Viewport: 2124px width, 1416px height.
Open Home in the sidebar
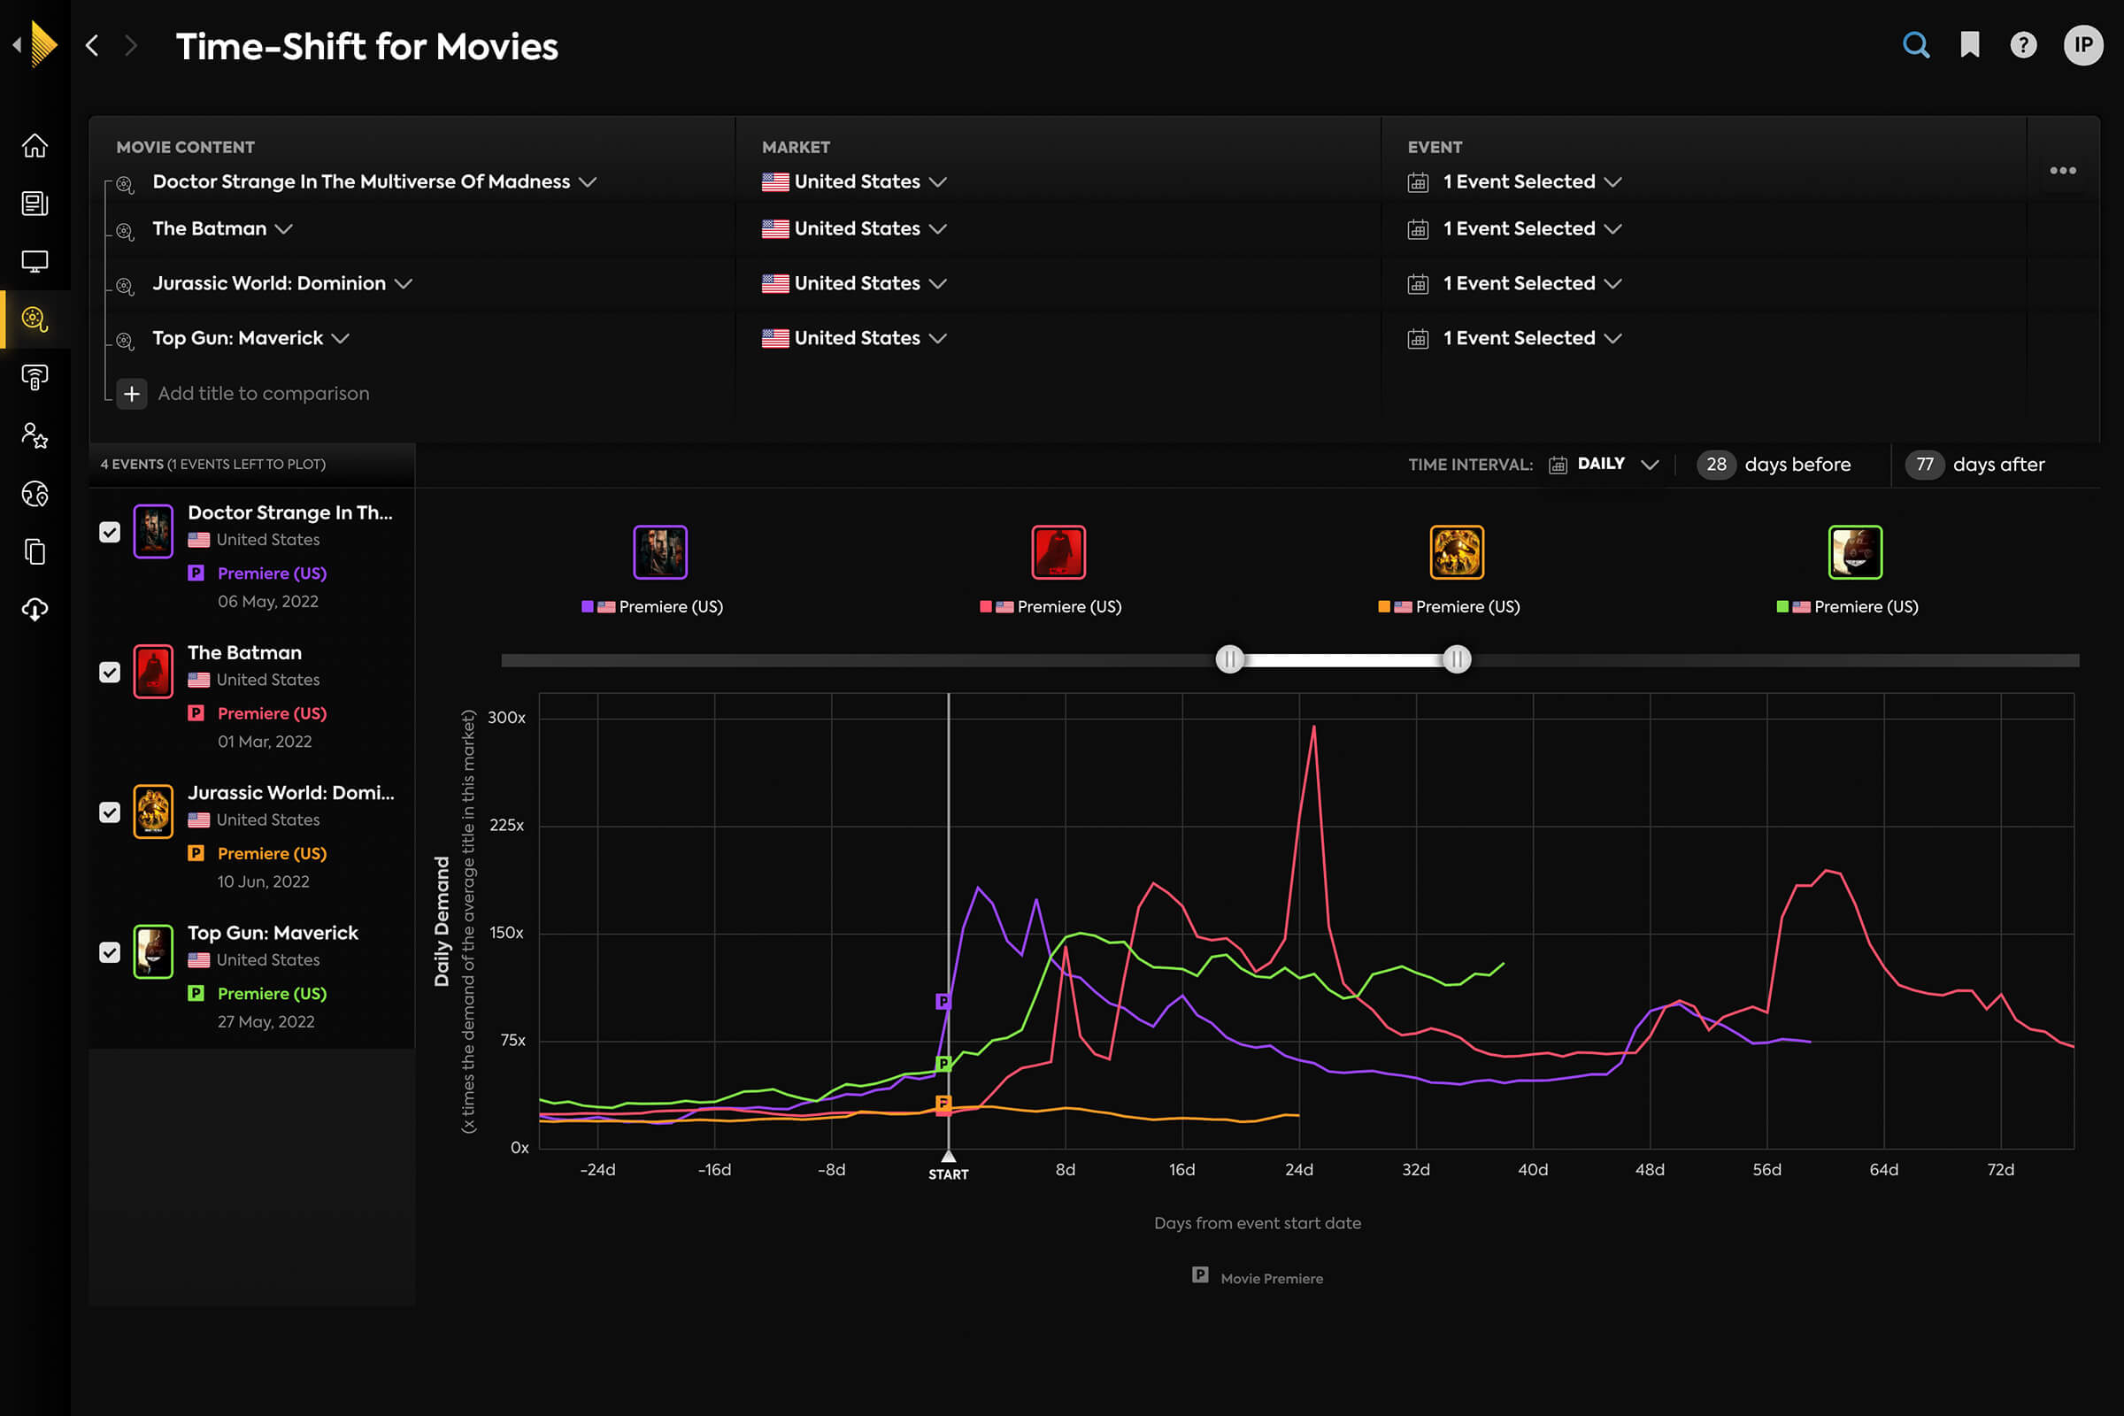[35, 145]
